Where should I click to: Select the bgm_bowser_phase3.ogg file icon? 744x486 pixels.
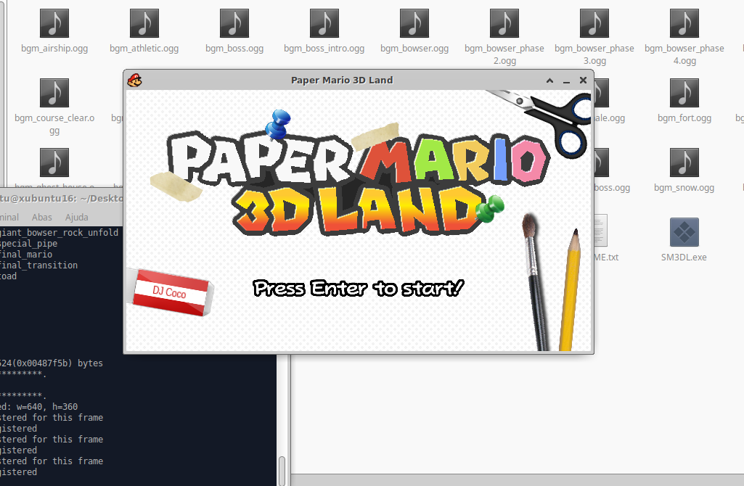click(x=594, y=23)
